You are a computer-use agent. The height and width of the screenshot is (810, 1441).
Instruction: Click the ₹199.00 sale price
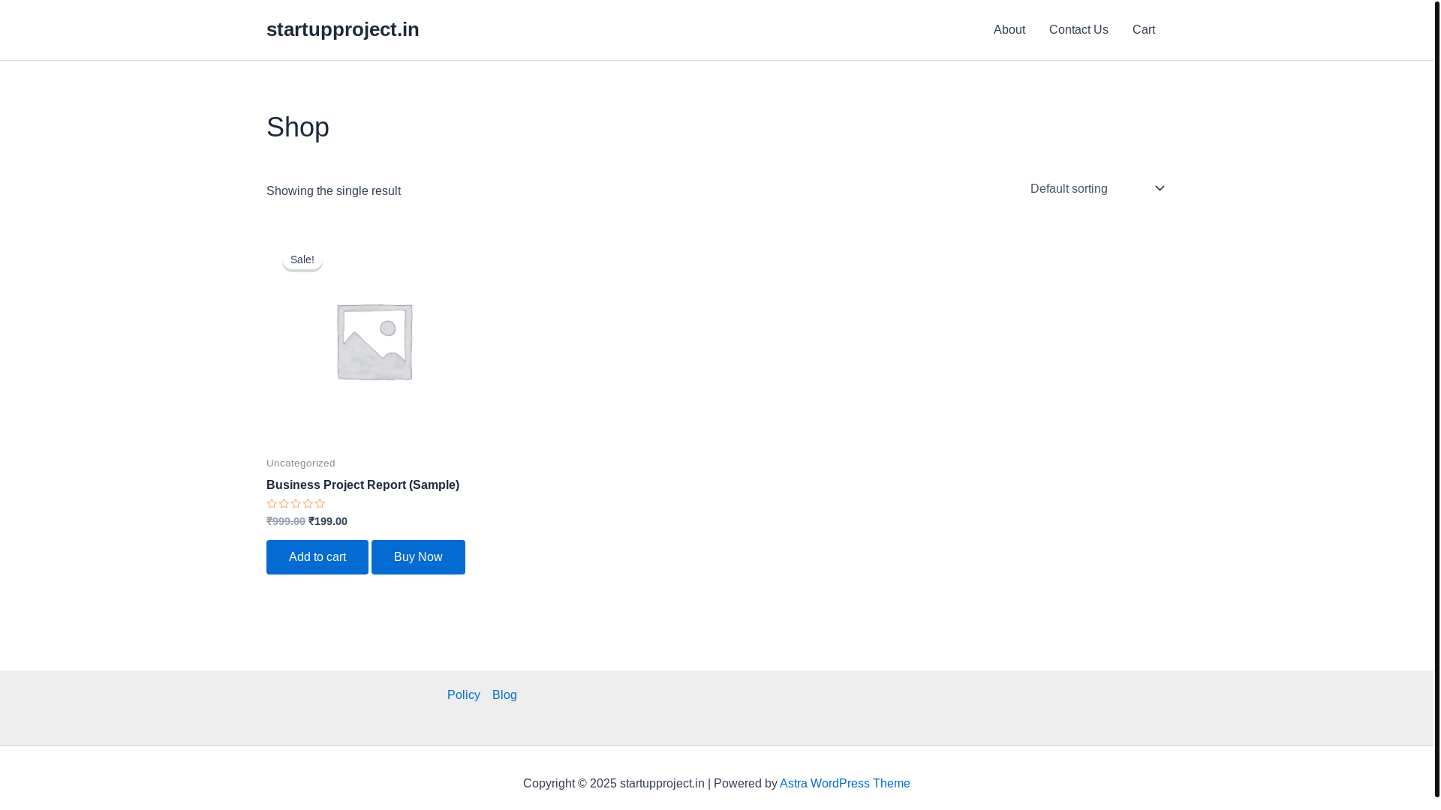pyautogui.click(x=328, y=521)
